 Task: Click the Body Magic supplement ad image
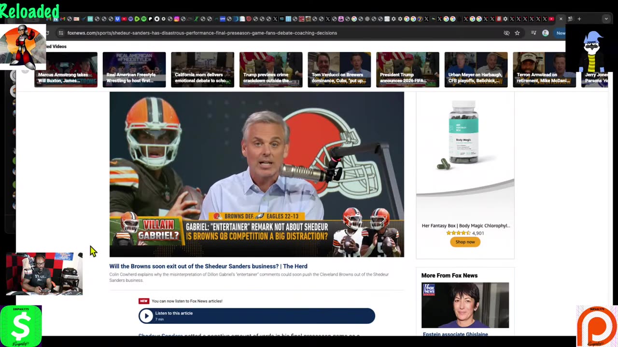pos(464,136)
